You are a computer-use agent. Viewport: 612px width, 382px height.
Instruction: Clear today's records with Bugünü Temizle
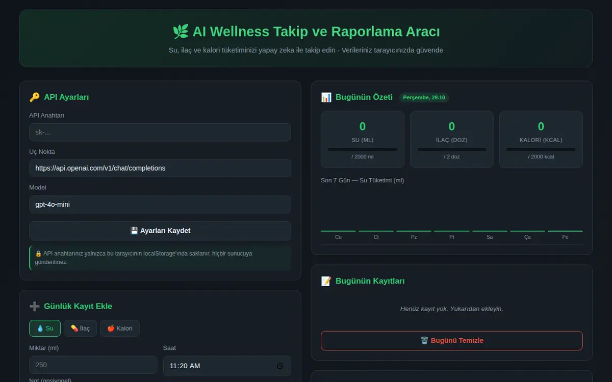452,340
